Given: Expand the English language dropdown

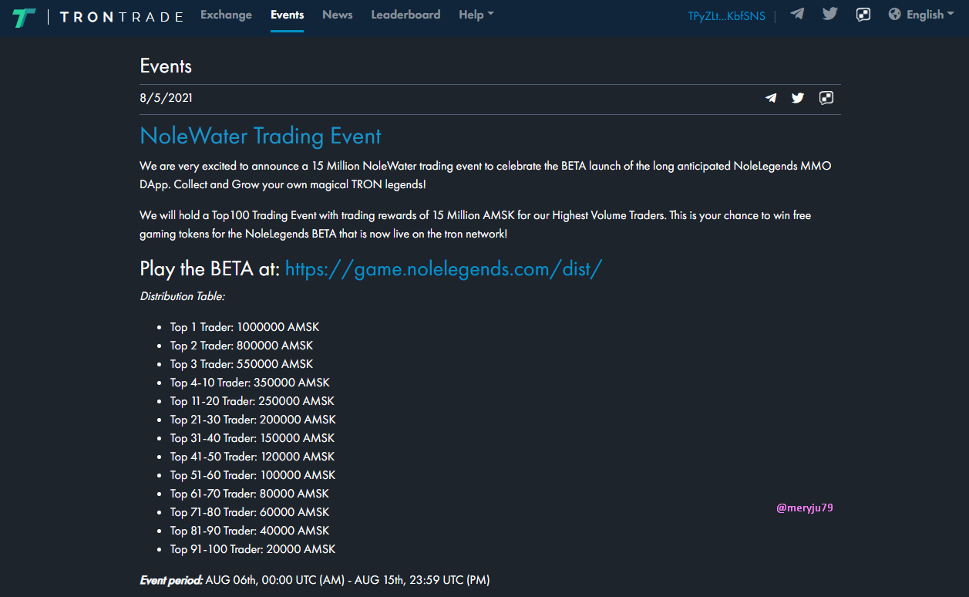Looking at the screenshot, I should click(x=931, y=15).
